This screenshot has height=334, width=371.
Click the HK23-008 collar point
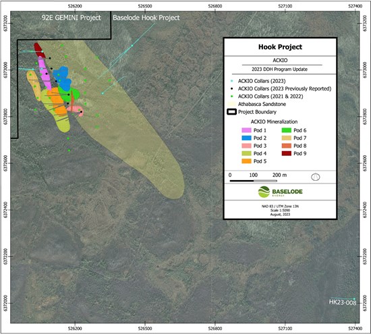[x=354, y=299]
